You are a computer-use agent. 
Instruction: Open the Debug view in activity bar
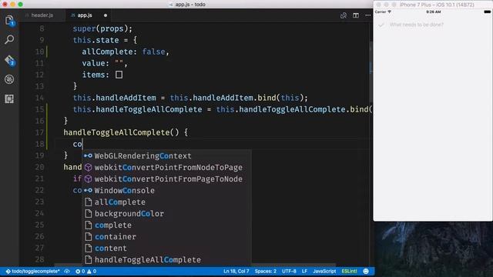pos(9,79)
